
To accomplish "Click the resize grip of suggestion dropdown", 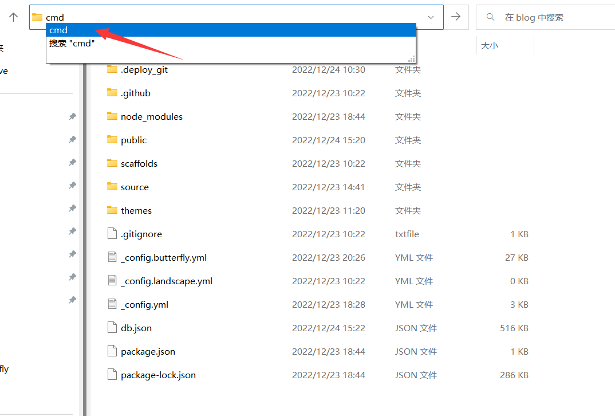I will tap(411, 58).
